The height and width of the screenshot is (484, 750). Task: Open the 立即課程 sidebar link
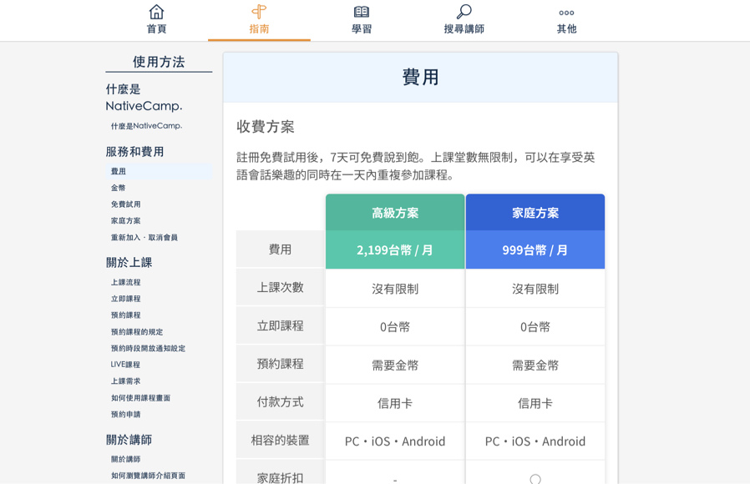(x=126, y=299)
